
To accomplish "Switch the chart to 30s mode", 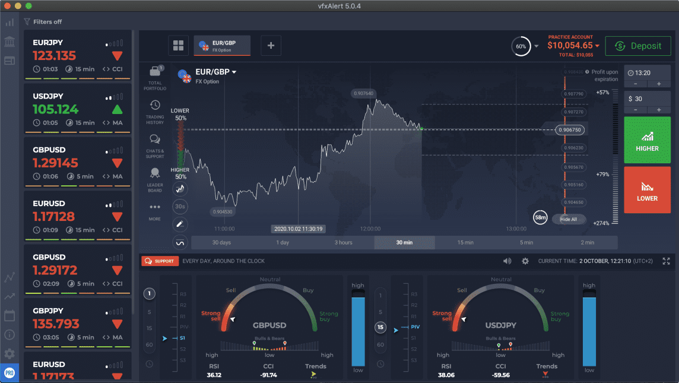I will tap(180, 206).
